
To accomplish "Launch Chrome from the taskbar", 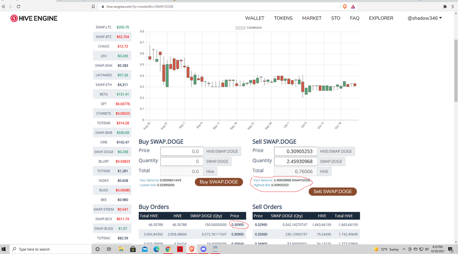I will point(168,249).
